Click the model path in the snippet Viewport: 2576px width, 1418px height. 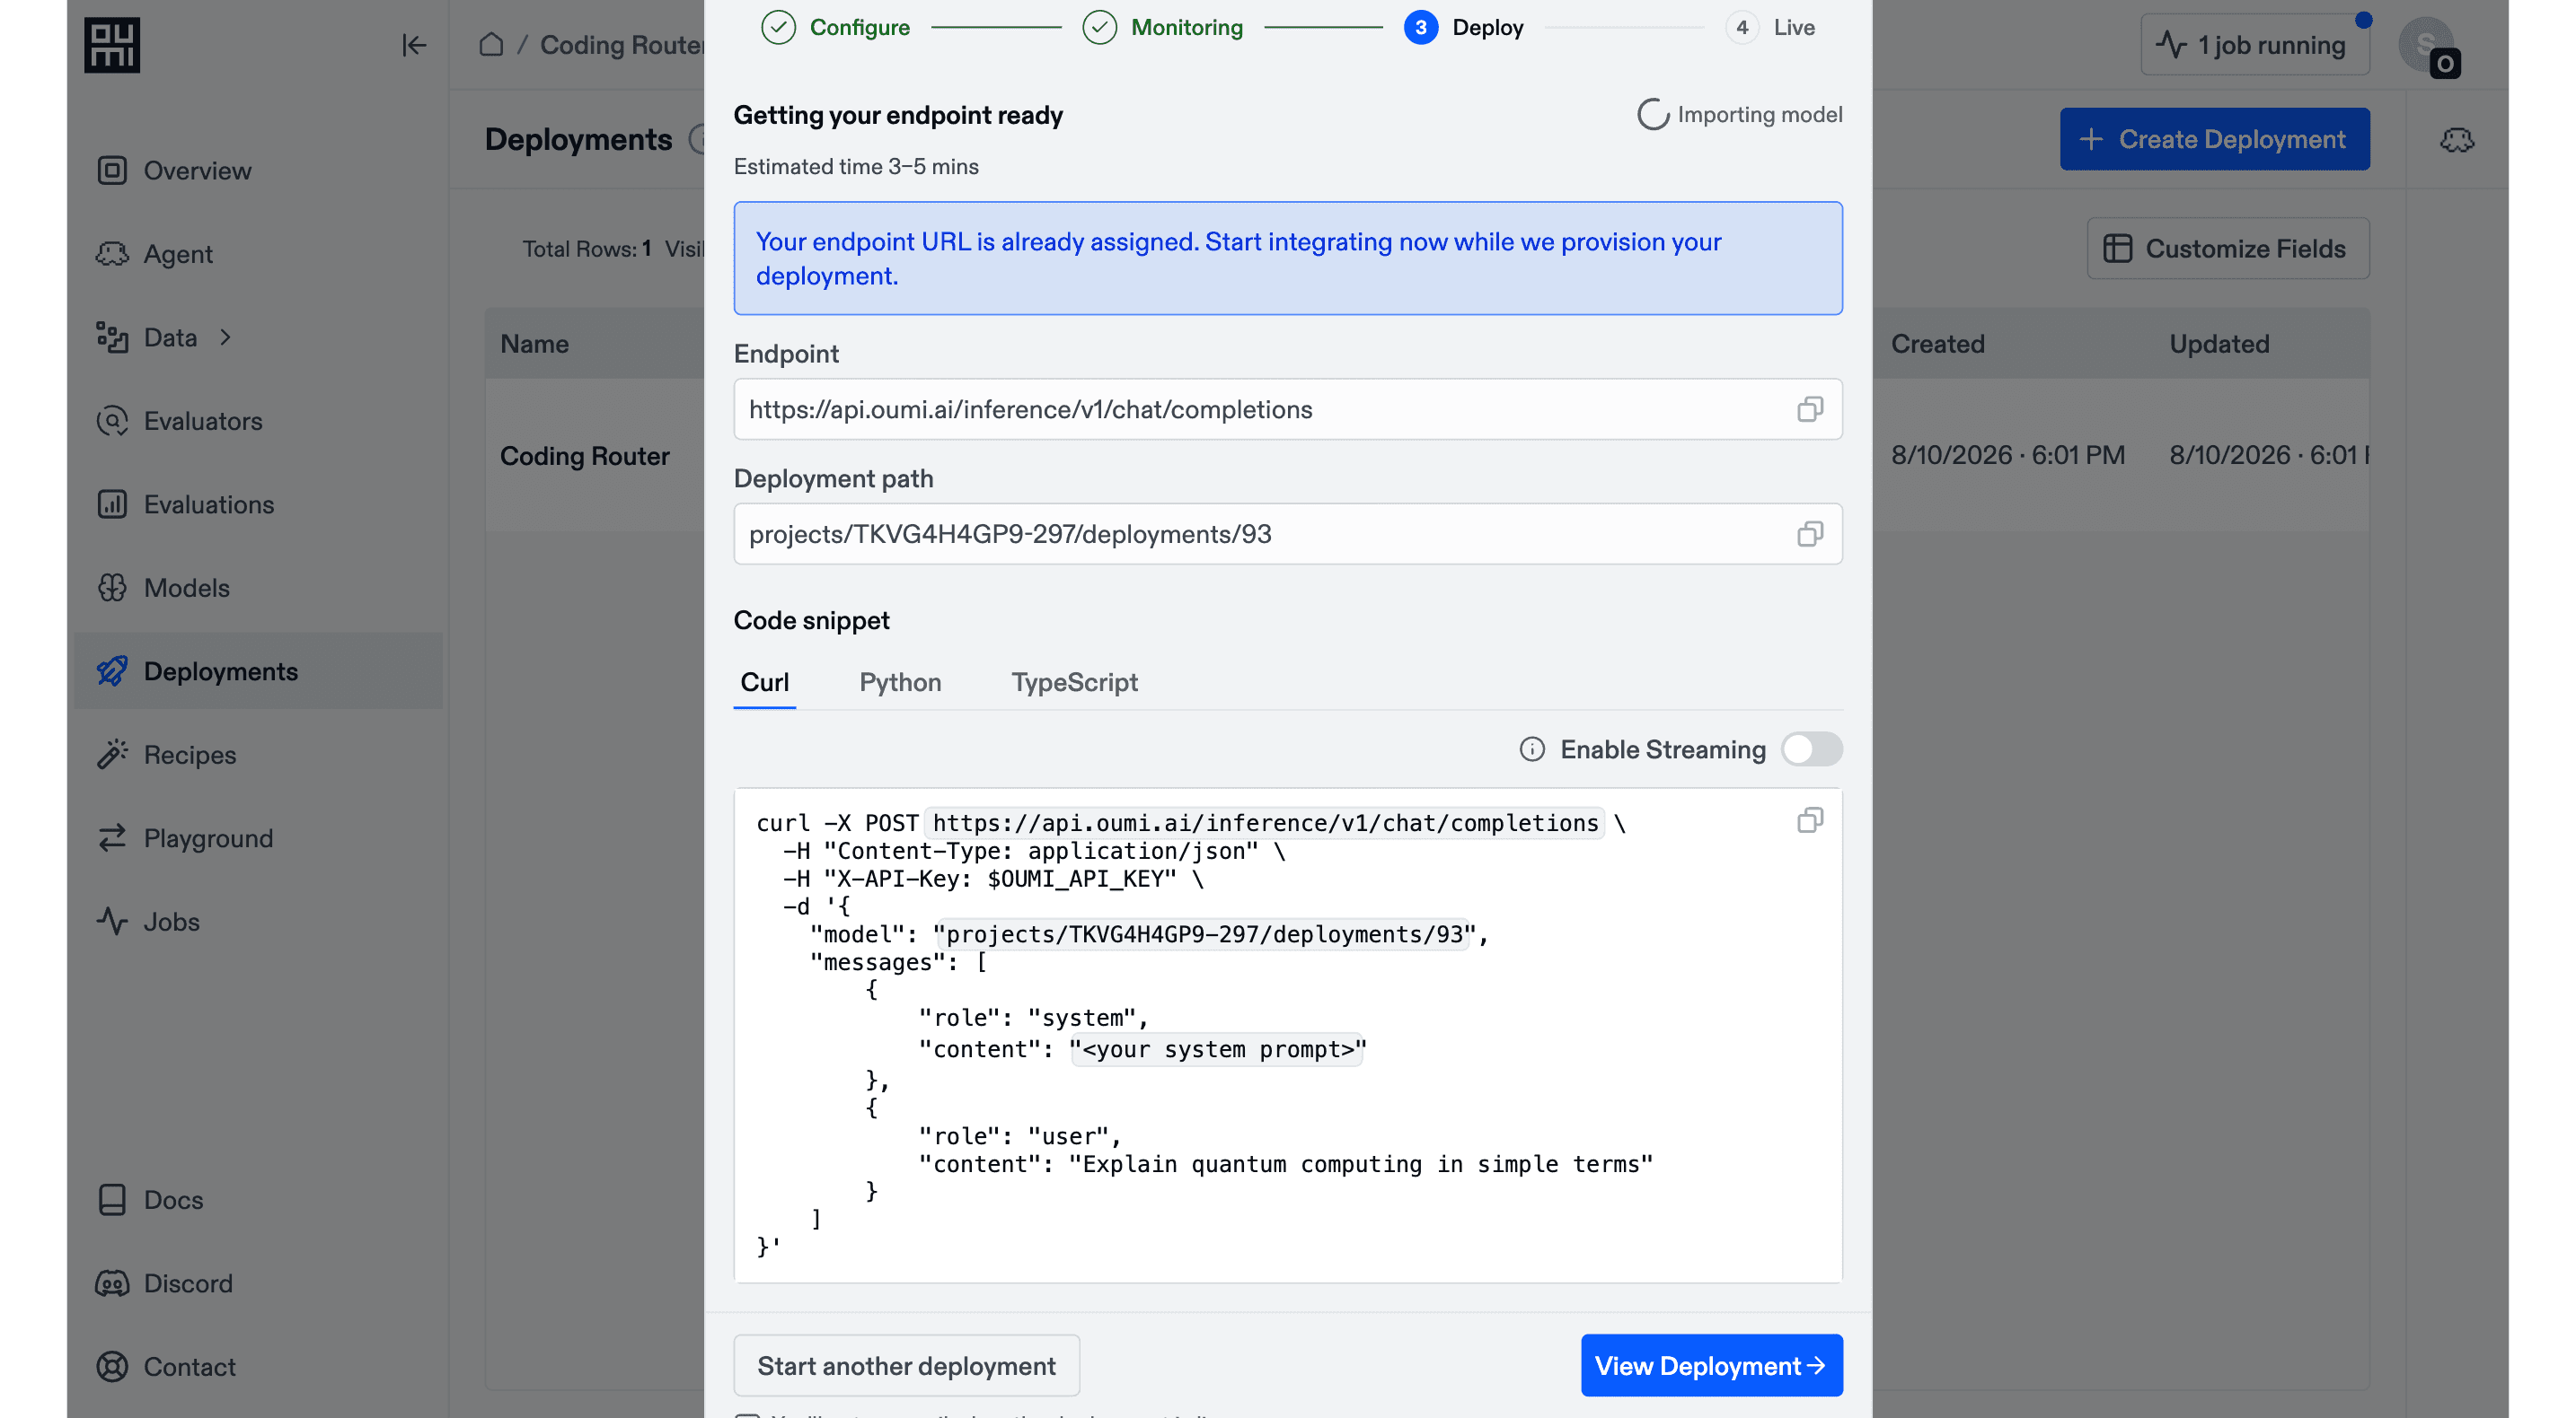click(x=1205, y=934)
